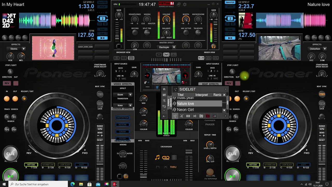Open Windows Mail taskbar icon
The height and width of the screenshot is (187, 332).
pos(98,184)
